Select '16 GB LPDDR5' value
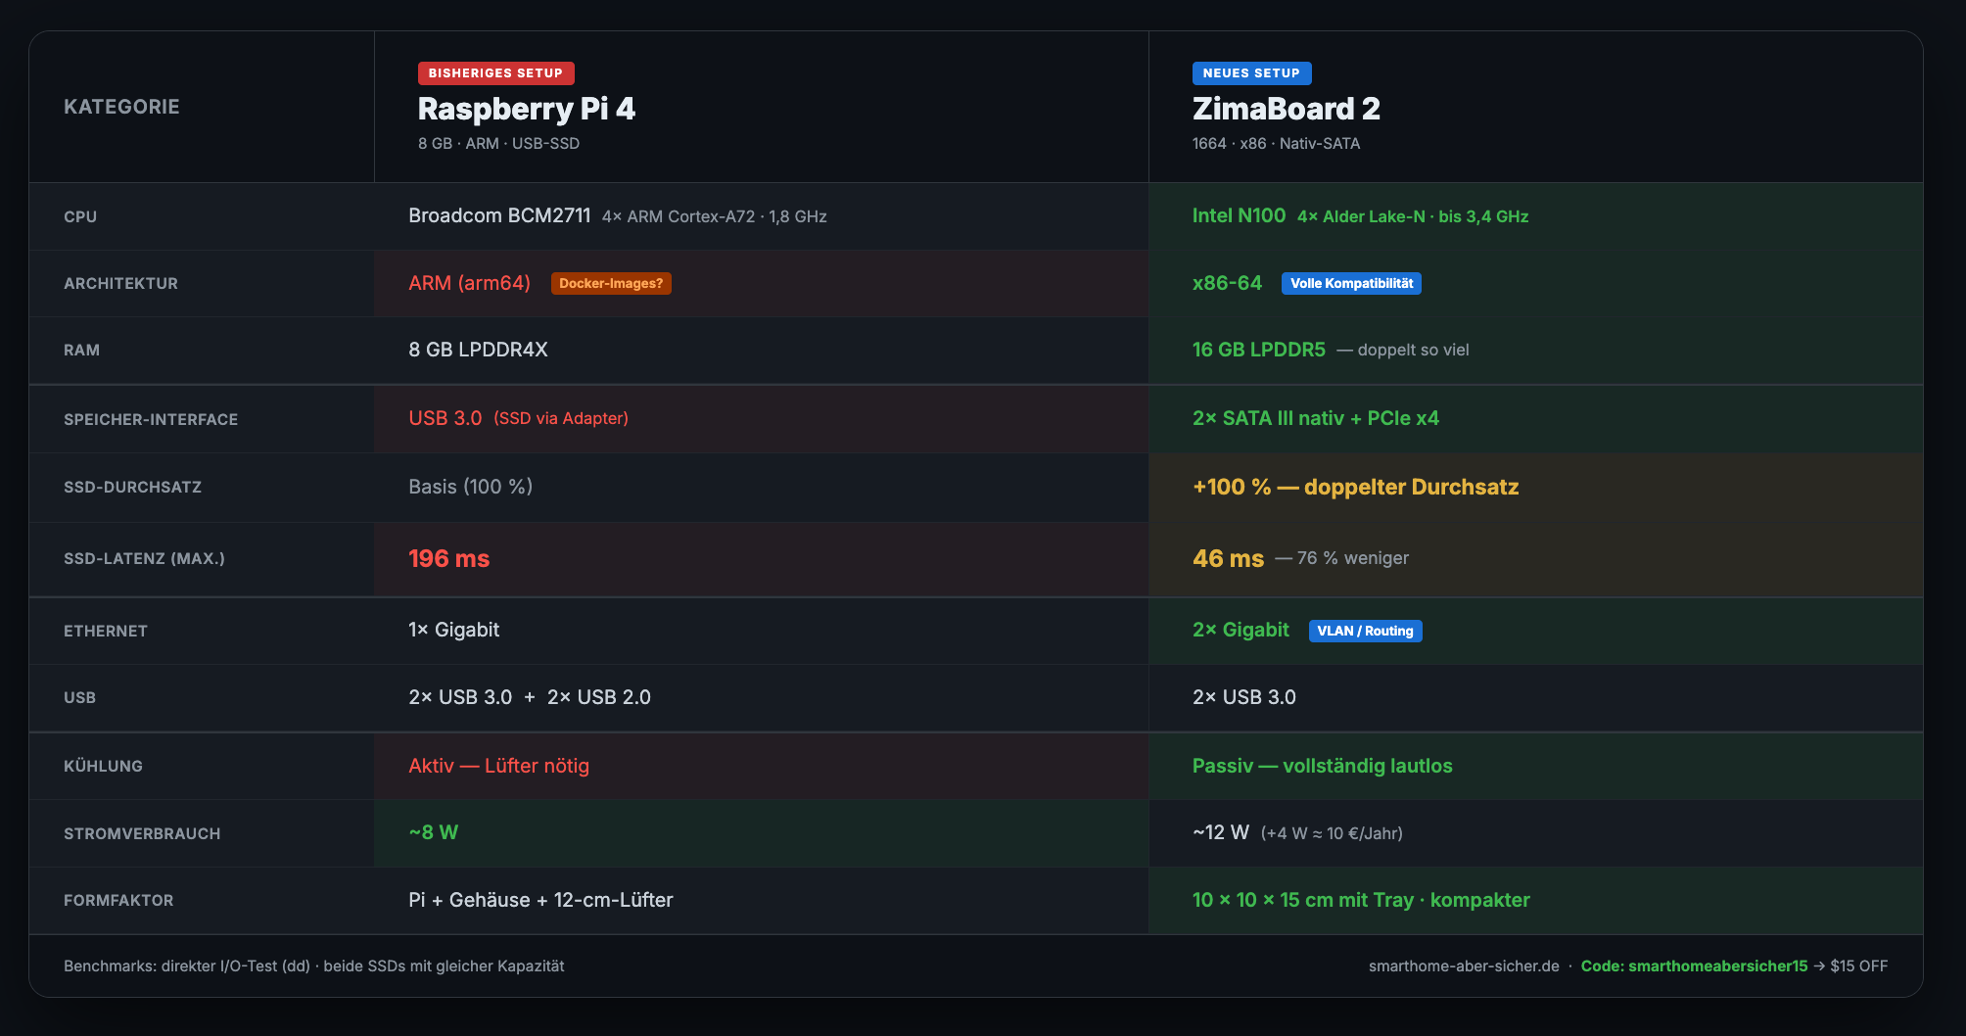 pyautogui.click(x=1259, y=350)
